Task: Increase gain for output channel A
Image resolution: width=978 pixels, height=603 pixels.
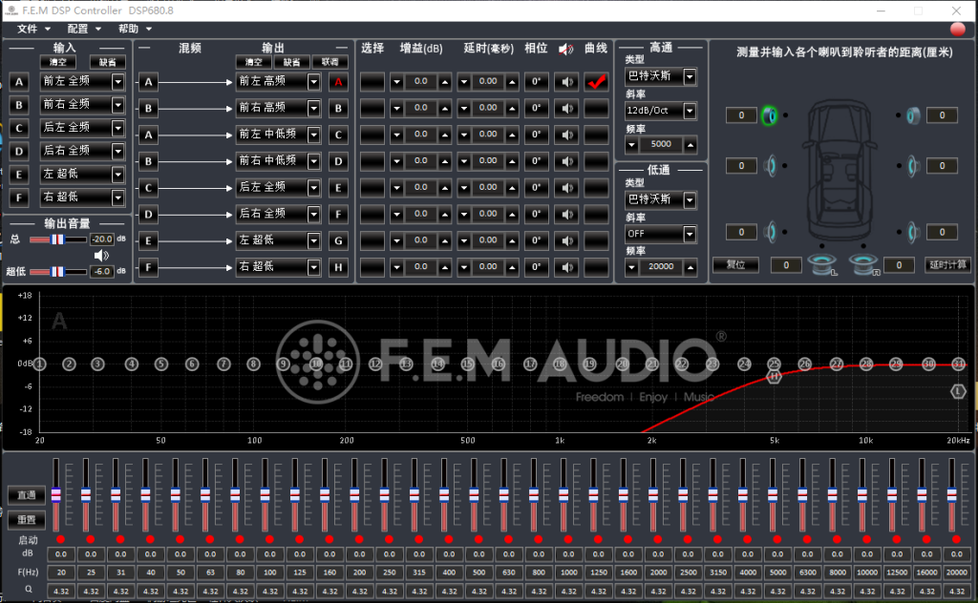Action: pyautogui.click(x=445, y=82)
